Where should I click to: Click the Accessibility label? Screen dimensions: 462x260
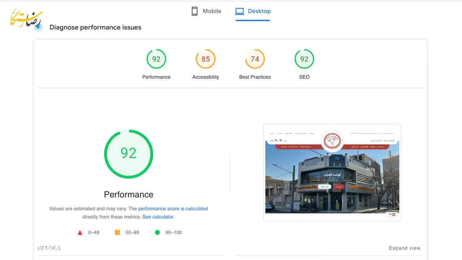coord(206,77)
